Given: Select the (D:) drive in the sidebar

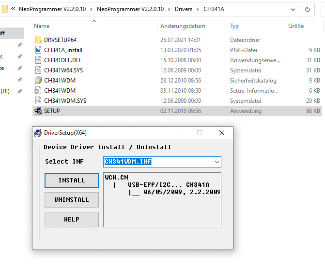Looking at the screenshot, I should coord(5,91).
